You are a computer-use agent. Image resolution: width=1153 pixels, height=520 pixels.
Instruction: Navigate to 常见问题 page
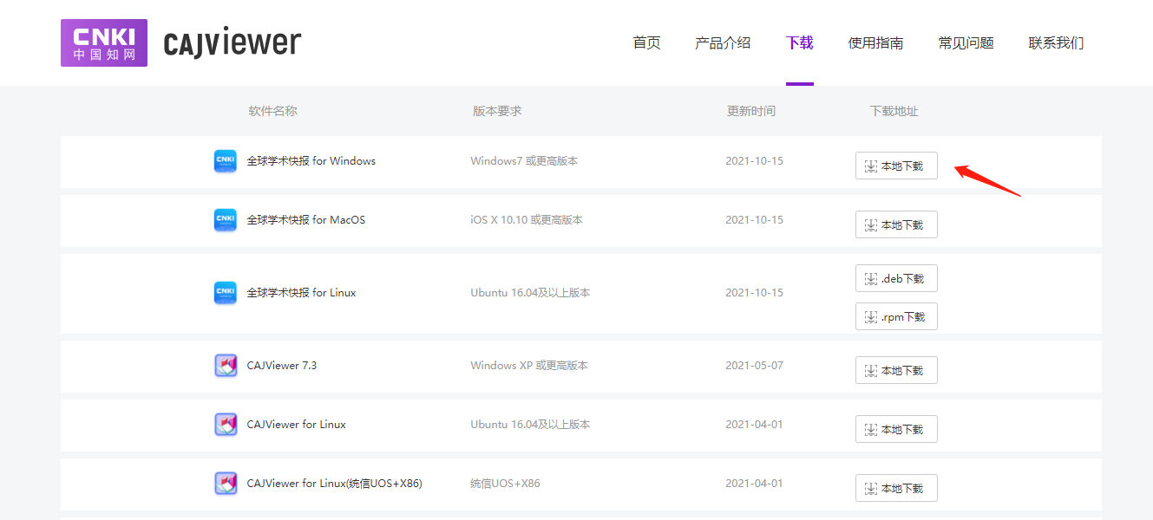(966, 43)
